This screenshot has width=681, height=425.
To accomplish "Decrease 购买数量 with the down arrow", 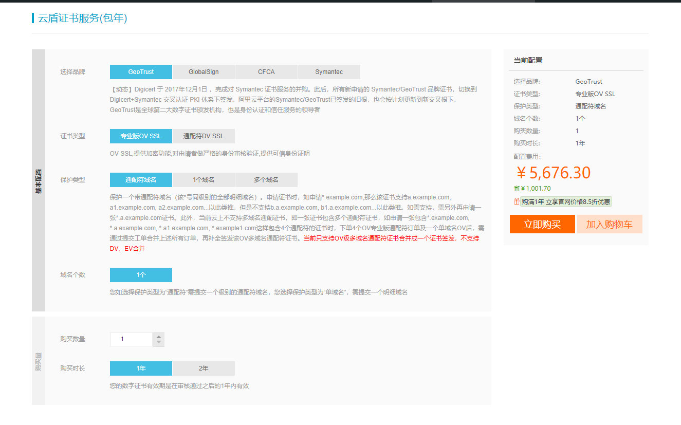I will pos(159,343).
